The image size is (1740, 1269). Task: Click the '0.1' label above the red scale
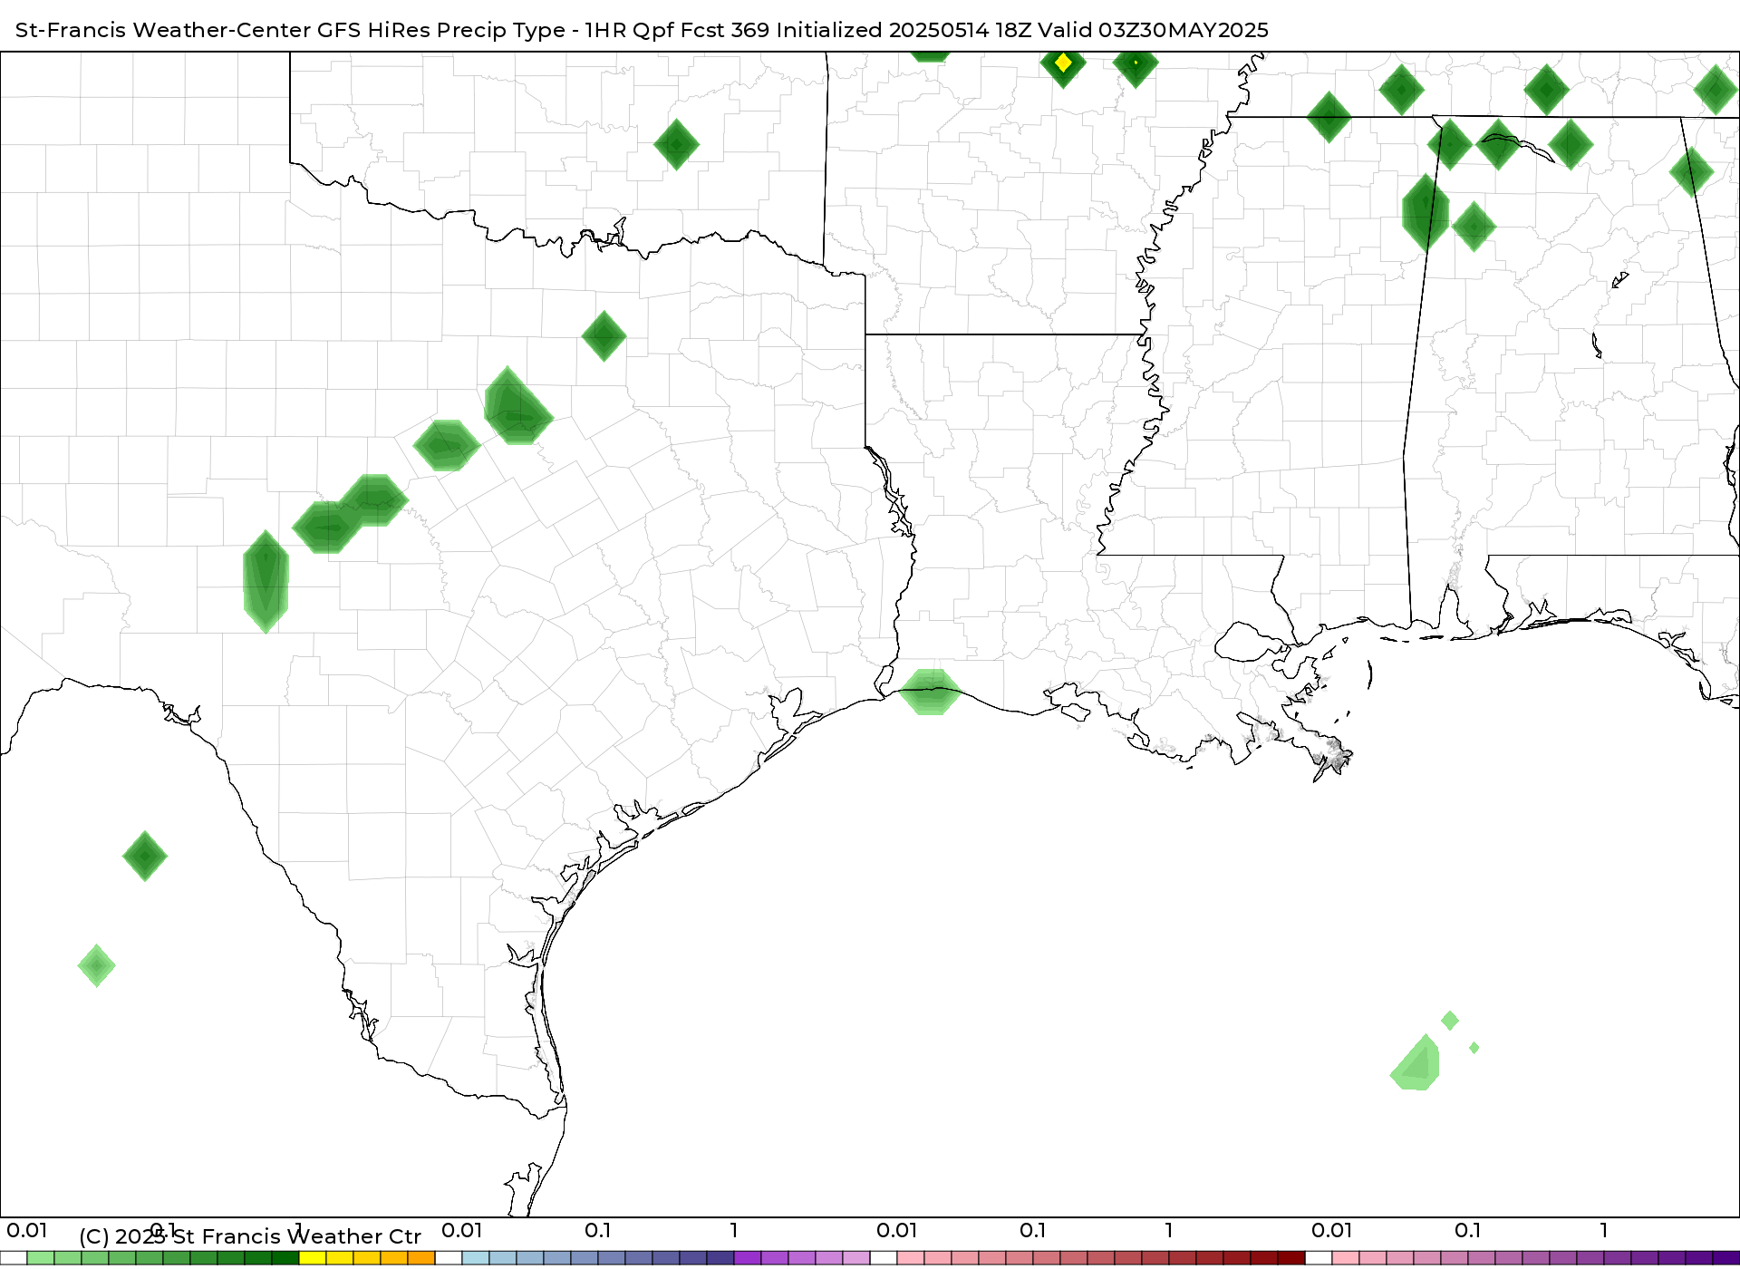(x=1033, y=1230)
